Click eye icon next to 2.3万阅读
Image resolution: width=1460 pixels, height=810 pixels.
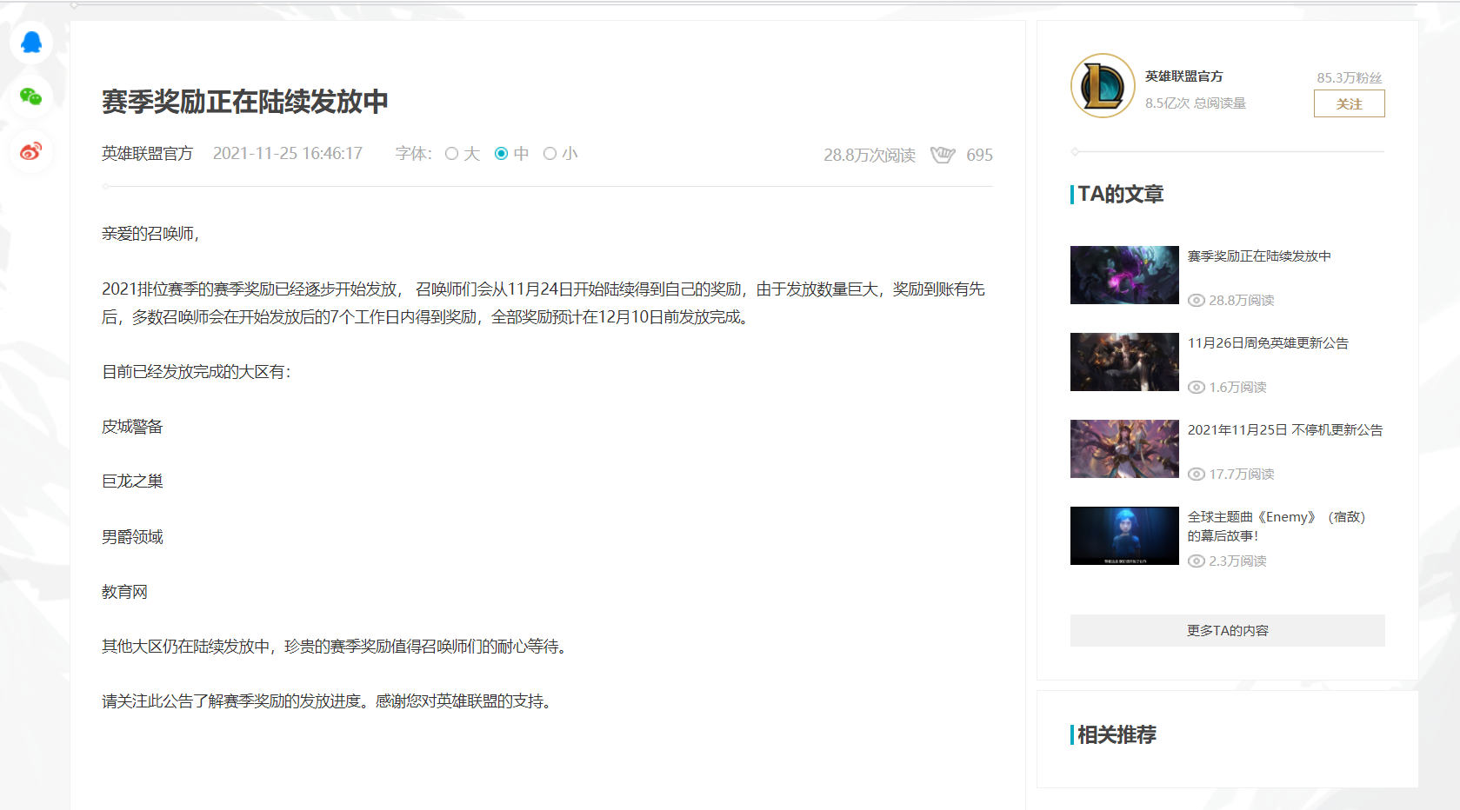(x=1197, y=561)
